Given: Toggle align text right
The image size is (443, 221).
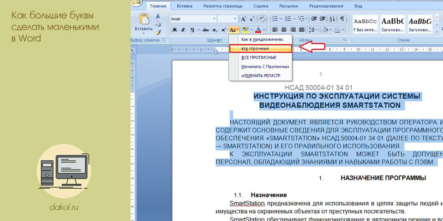Looking at the screenshot, I should pos(293,29).
